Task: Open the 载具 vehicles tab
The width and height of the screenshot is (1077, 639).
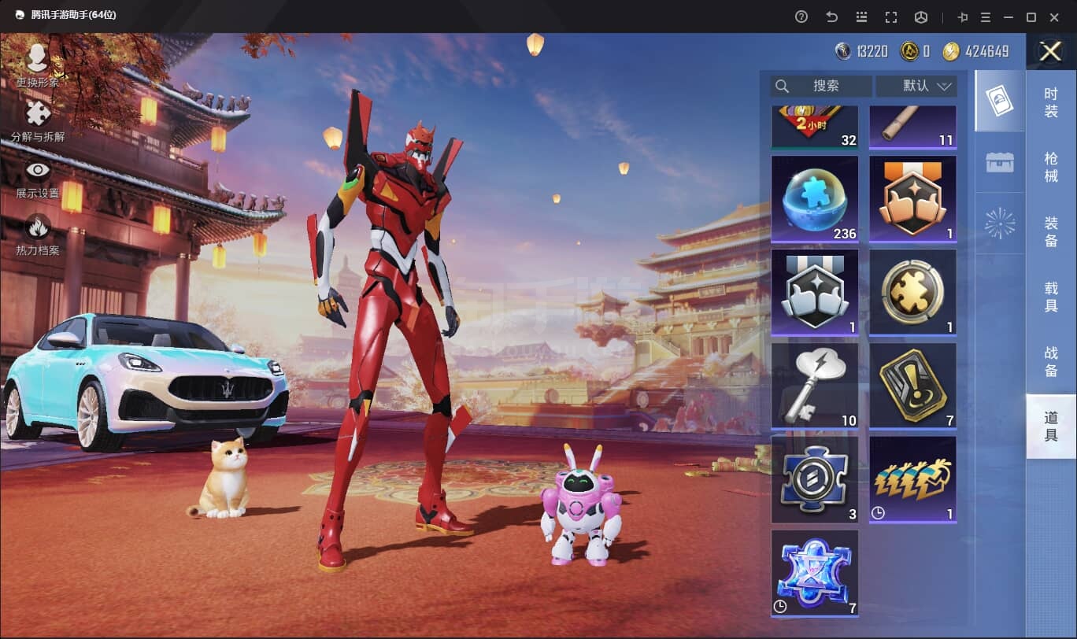Action: point(1051,297)
